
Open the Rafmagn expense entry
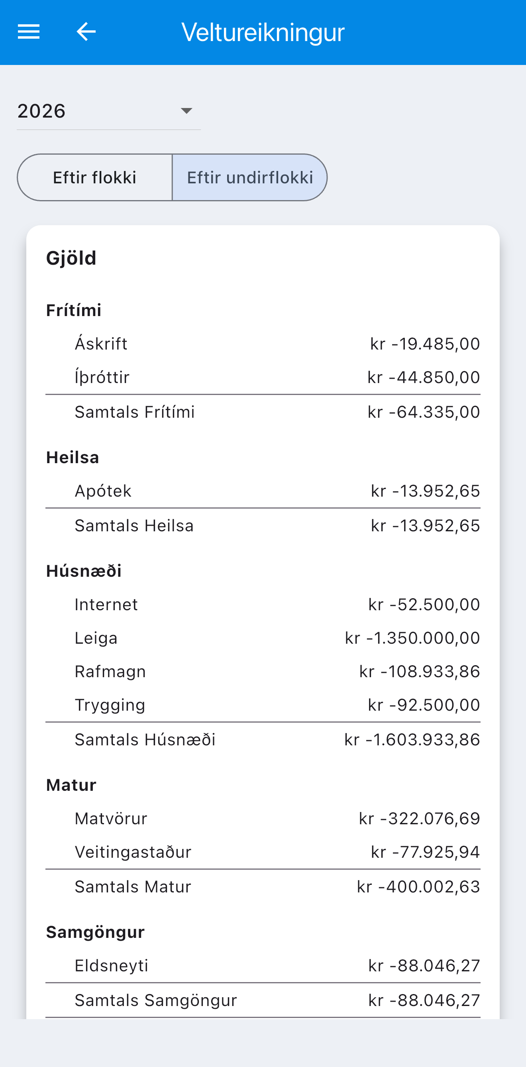(263, 672)
